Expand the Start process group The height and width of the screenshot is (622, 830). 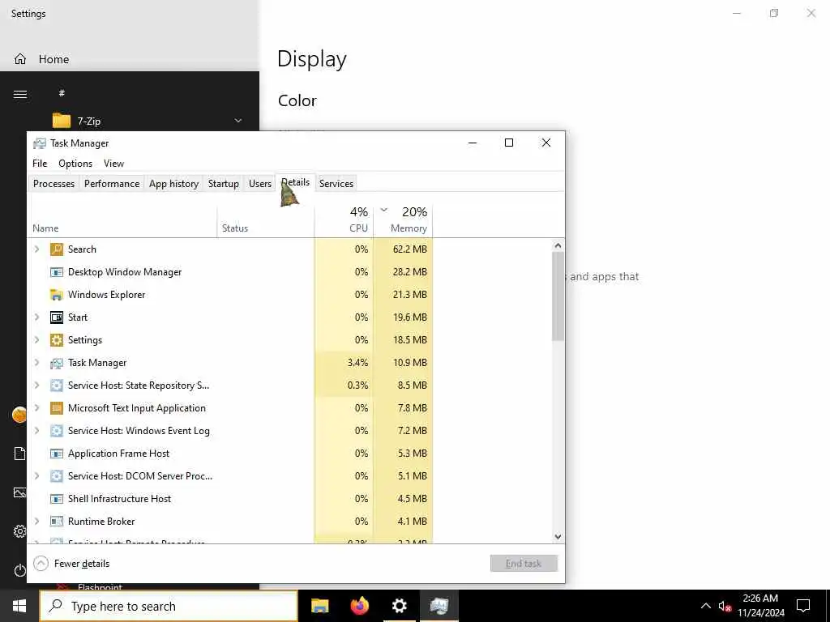coord(37,317)
